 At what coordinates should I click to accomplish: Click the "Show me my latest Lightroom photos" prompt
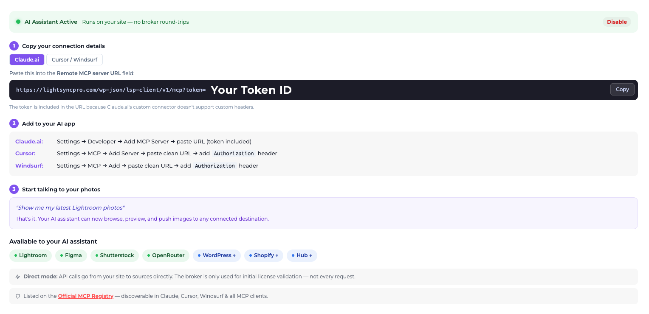70,207
